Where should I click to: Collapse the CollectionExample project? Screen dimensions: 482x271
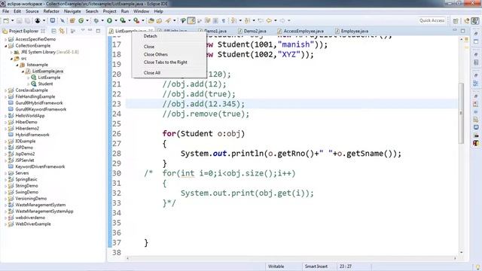[x=5, y=46]
